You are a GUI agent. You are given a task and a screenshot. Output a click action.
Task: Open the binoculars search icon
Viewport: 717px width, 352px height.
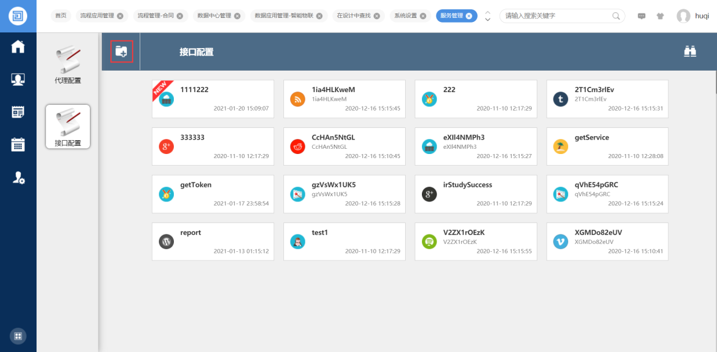point(690,52)
